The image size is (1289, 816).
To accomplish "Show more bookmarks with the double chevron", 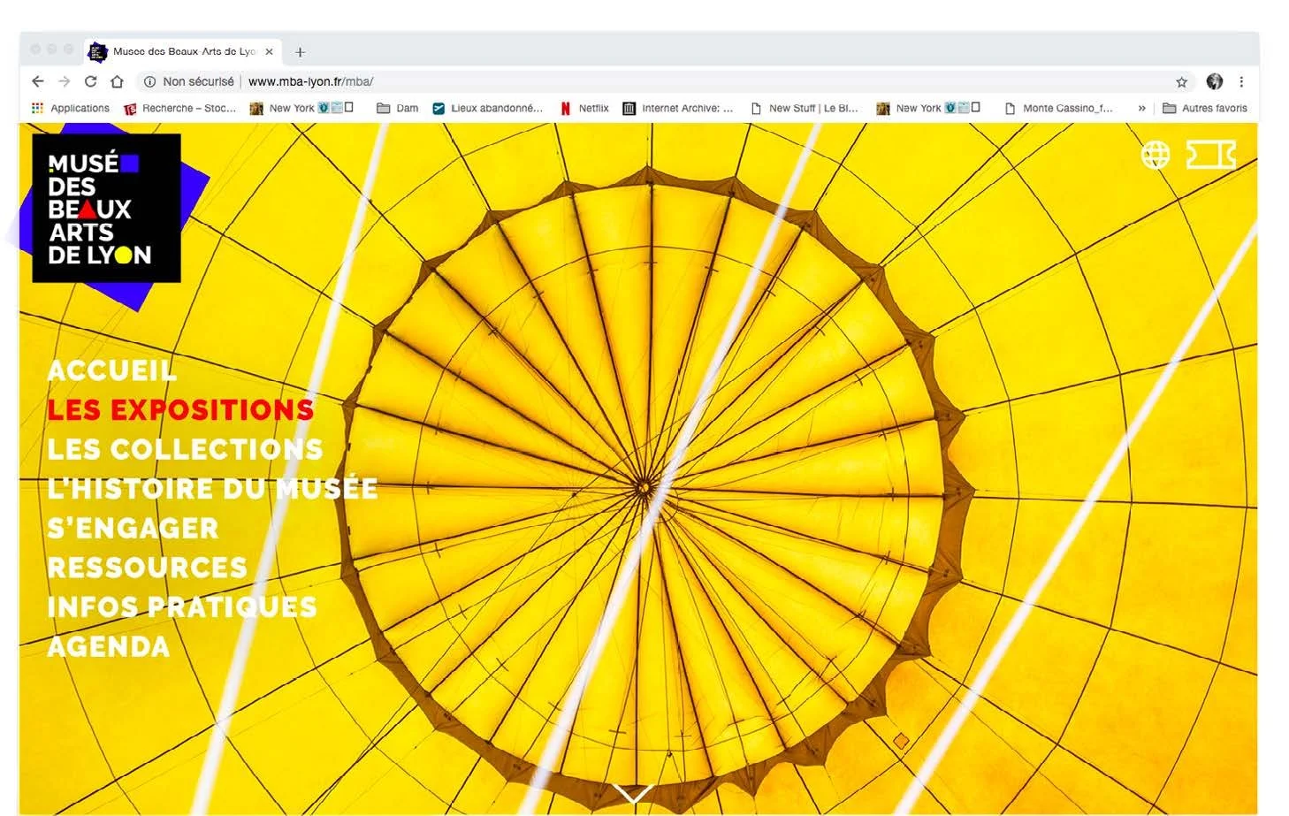I will point(1141,108).
